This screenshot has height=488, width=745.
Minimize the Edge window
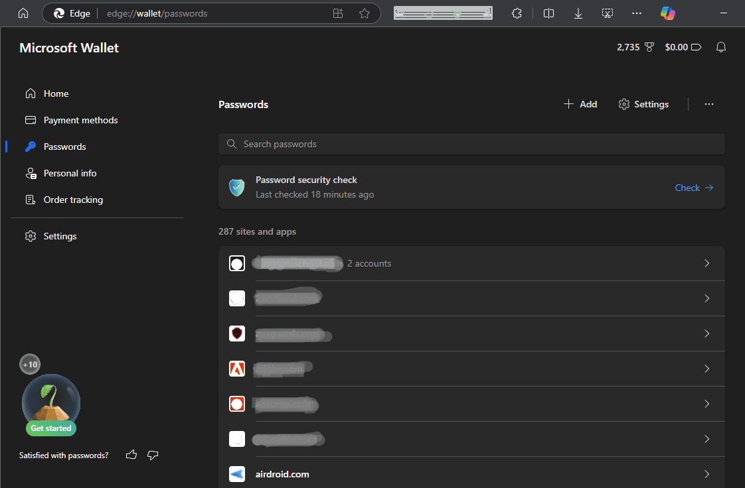coord(724,13)
